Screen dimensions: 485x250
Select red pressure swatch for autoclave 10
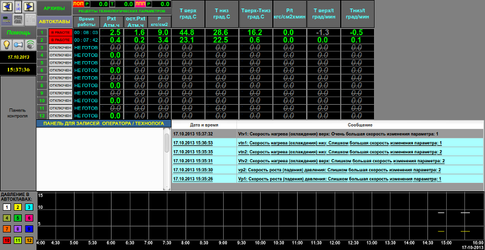click(7, 240)
